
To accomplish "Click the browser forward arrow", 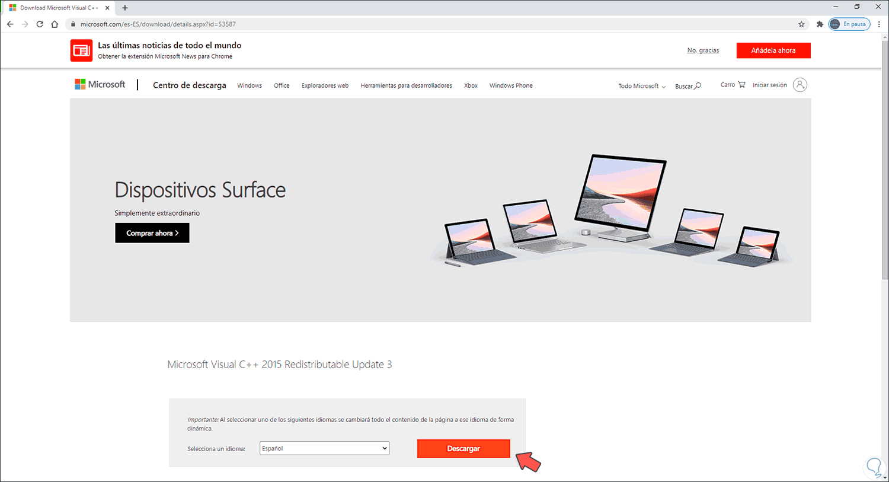I will pyautogui.click(x=25, y=24).
